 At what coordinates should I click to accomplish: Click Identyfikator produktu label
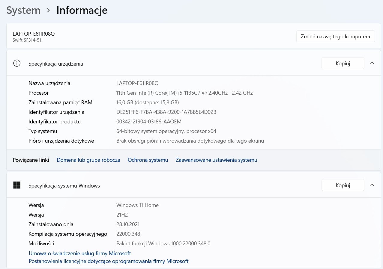(55, 122)
